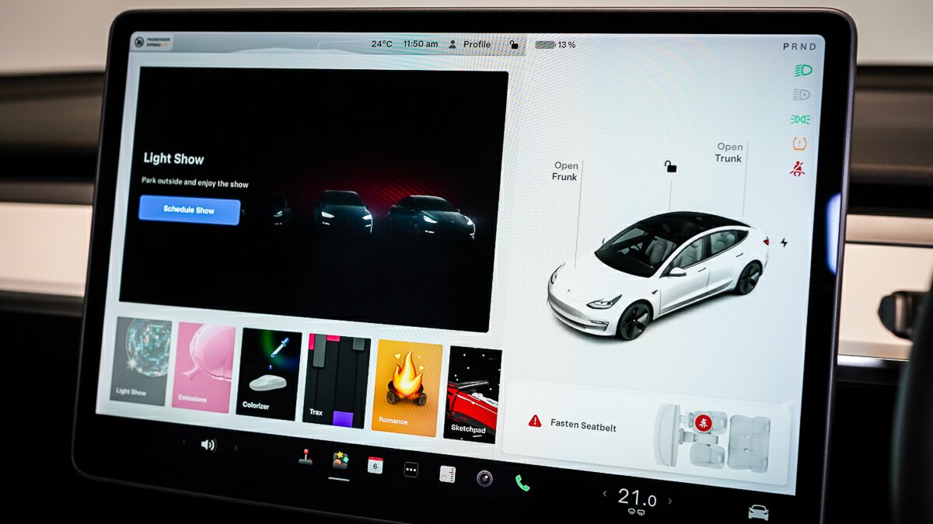This screenshot has width=933, height=524.
Task: Open the Profile menu in the status bar
Action: tap(470, 44)
